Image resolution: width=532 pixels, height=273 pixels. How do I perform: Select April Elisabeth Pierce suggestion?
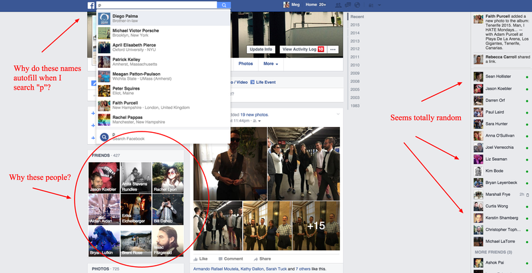tap(163, 47)
